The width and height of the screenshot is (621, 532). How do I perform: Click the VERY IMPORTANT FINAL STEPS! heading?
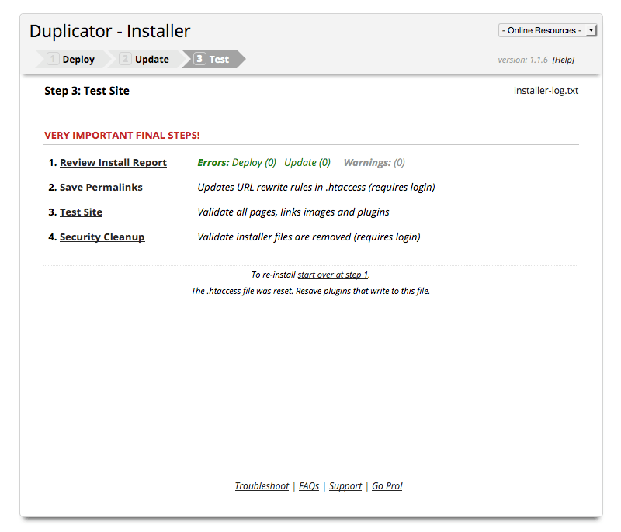(122, 135)
